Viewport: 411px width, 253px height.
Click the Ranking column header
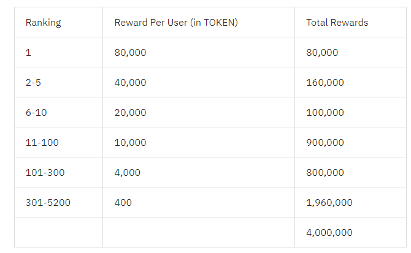(44, 23)
